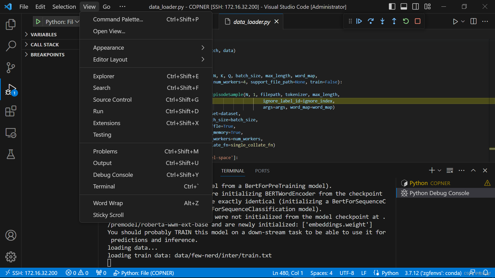Click the SSH: 172.16.32.200 status item
Image resolution: width=495 pixels, height=278 pixels.
[x=31, y=273]
